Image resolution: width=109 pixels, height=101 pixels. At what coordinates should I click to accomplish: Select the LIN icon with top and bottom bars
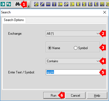(72, 4)
